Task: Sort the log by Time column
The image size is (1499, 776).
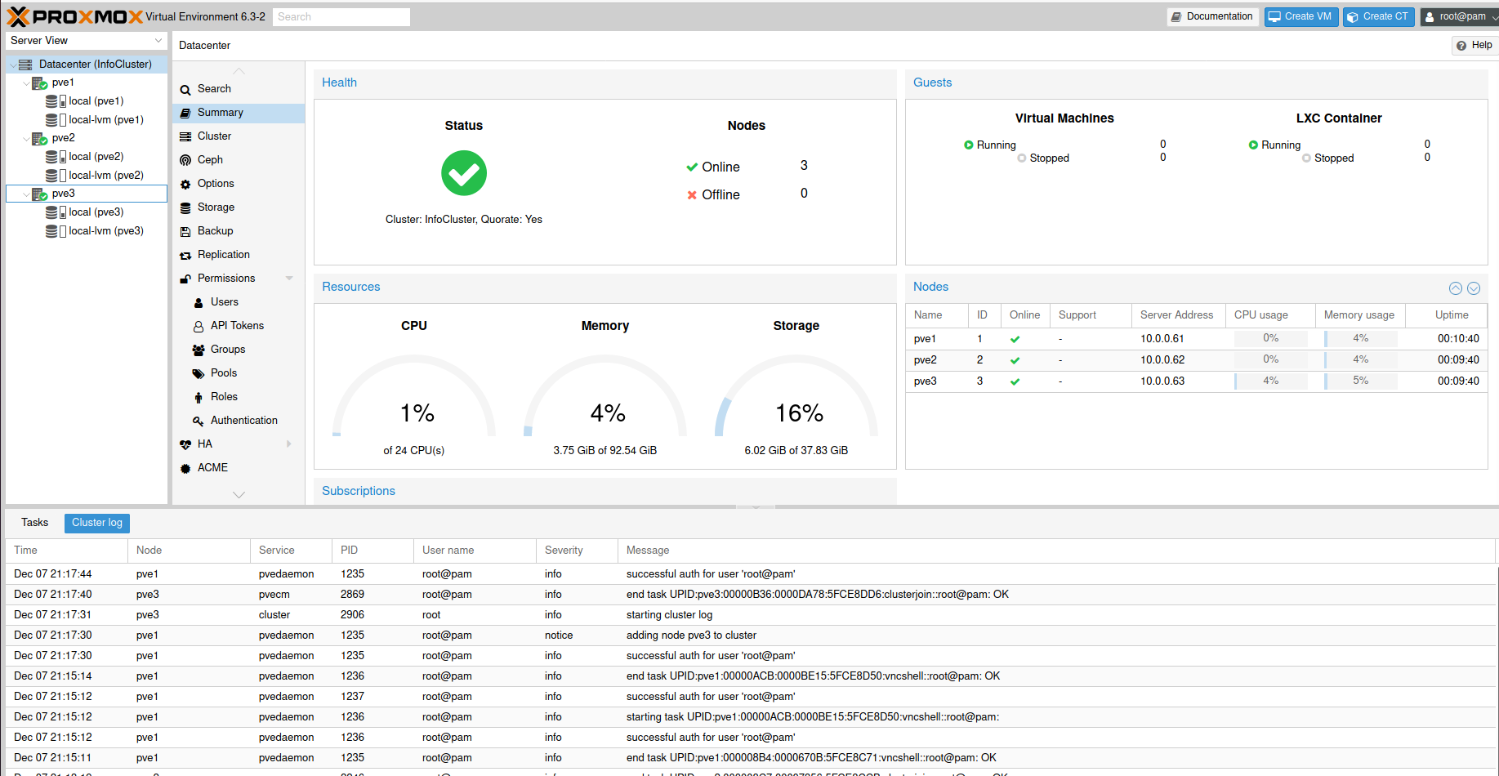Action: (66, 551)
